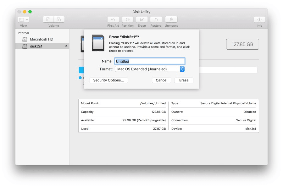Click the Erase toolbar icon
Viewport: 283px width, 187px height.
tap(142, 19)
